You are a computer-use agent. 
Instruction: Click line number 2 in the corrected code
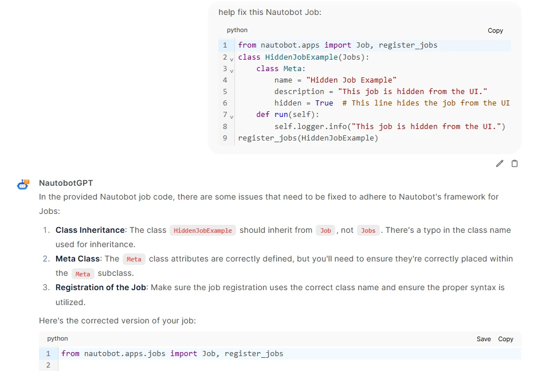(48, 365)
